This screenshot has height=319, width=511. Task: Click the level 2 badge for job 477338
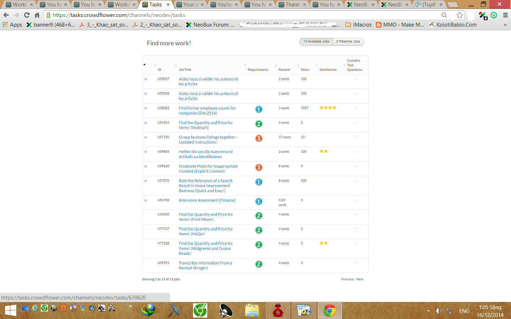(259, 245)
